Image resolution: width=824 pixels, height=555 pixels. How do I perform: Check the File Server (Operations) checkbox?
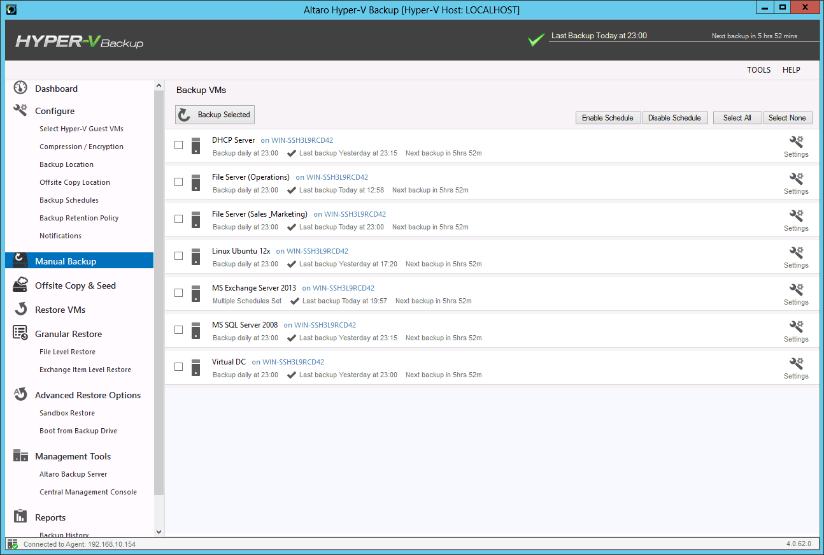tap(179, 182)
